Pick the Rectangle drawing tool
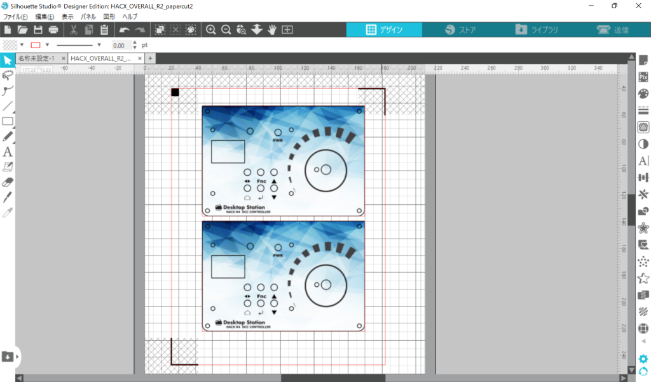Screen dimensions: 651x382 point(8,121)
